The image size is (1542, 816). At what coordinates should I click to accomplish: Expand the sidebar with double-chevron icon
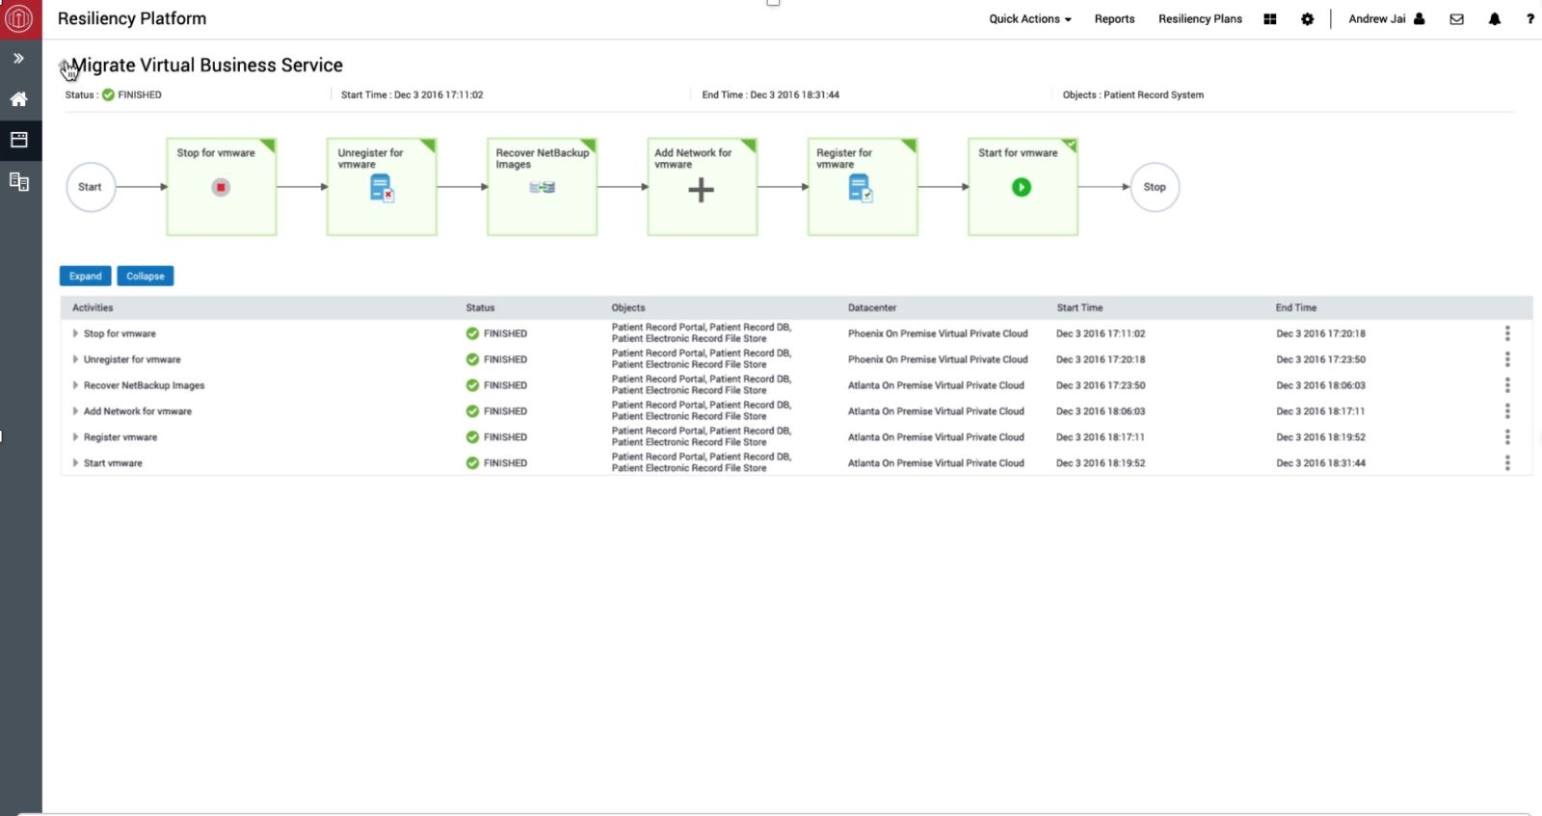pos(18,59)
